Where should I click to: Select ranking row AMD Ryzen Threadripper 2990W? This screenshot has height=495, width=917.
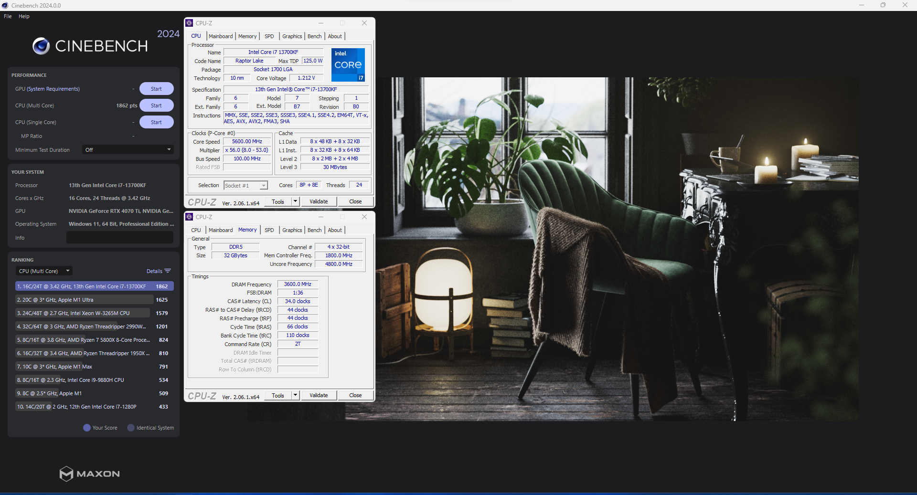[94, 326]
